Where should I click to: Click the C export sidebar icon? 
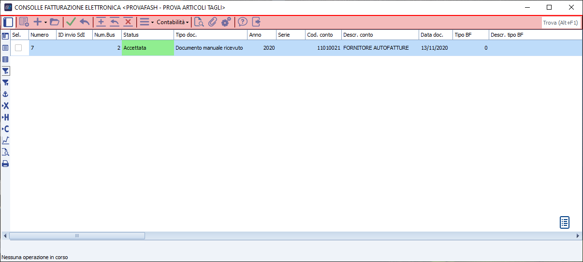[x=5, y=129]
